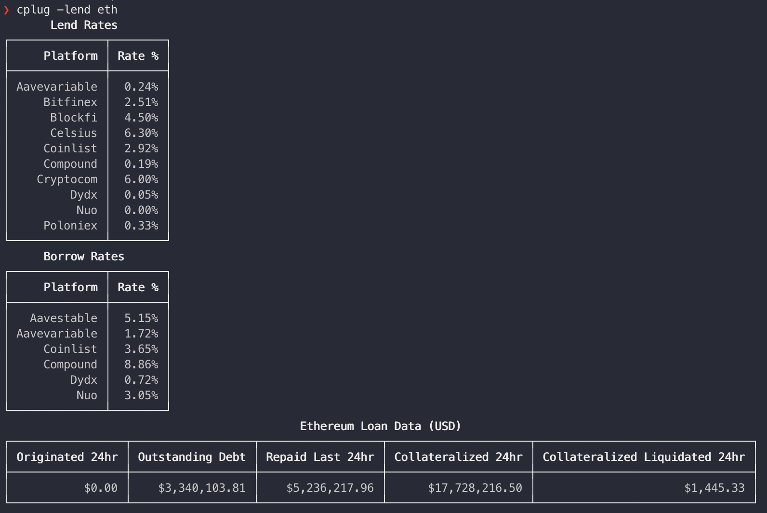Select the 0.33% Poloniex rate
This screenshot has height=513, width=767.
pos(141,226)
